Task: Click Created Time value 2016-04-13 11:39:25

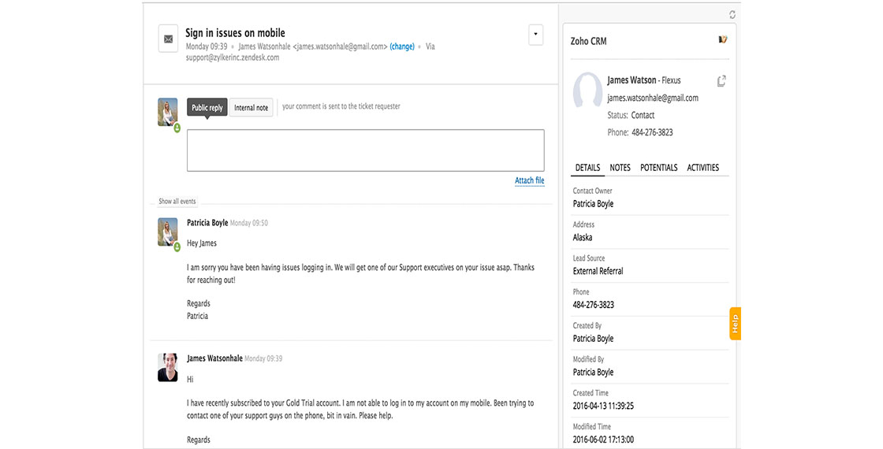Action: click(603, 406)
